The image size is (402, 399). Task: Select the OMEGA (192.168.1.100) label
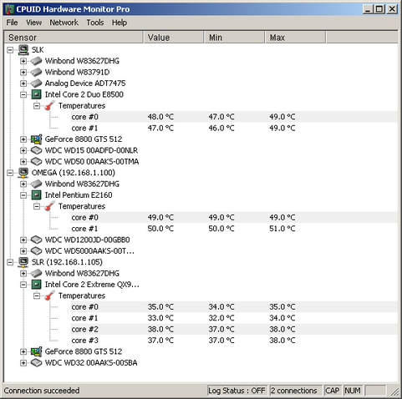click(x=74, y=173)
